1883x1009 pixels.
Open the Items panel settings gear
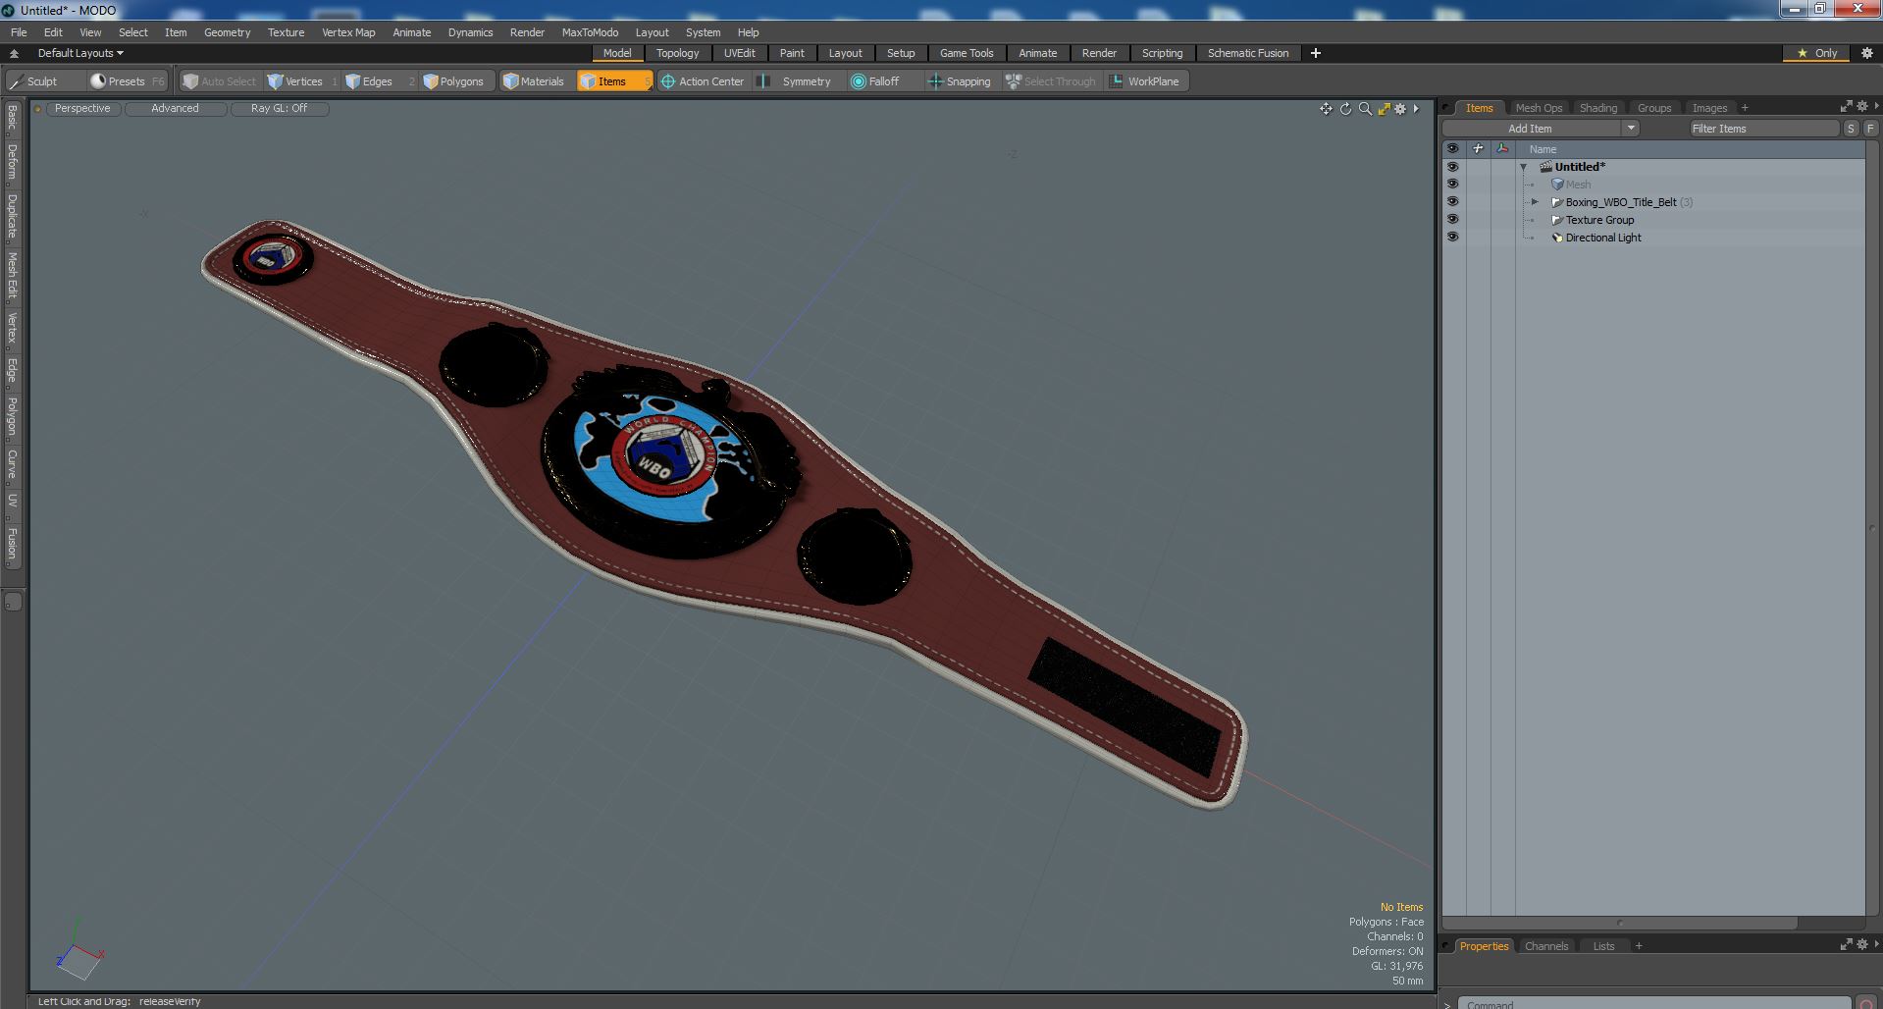pos(1861,106)
